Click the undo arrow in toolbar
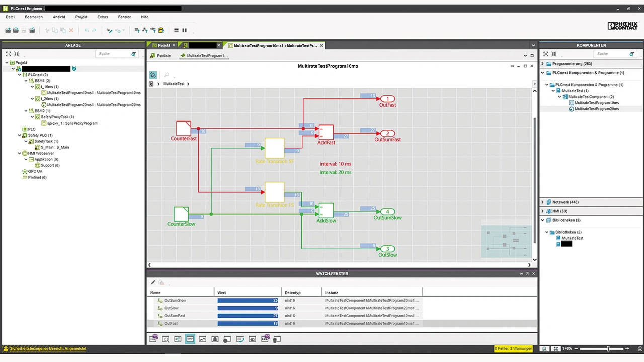 (87, 30)
